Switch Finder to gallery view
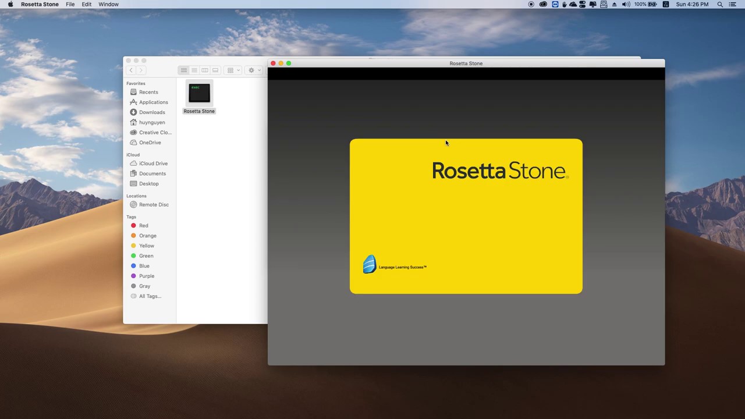The height and width of the screenshot is (419, 745). (x=215, y=70)
